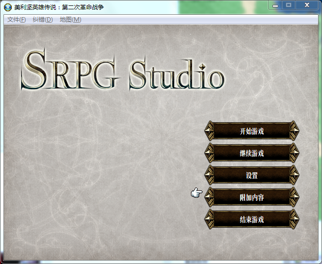
Task: Minimize the game window
Action: point(275,5)
